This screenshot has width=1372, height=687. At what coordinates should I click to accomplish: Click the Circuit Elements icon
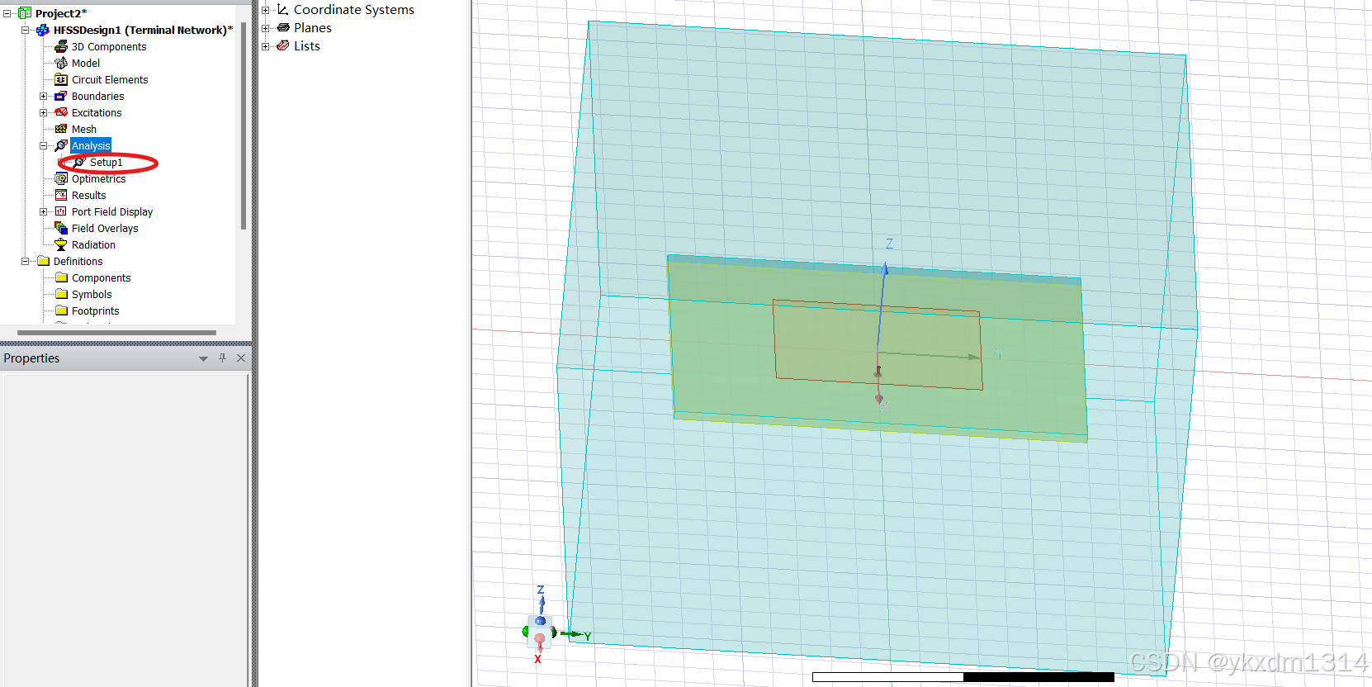click(61, 79)
